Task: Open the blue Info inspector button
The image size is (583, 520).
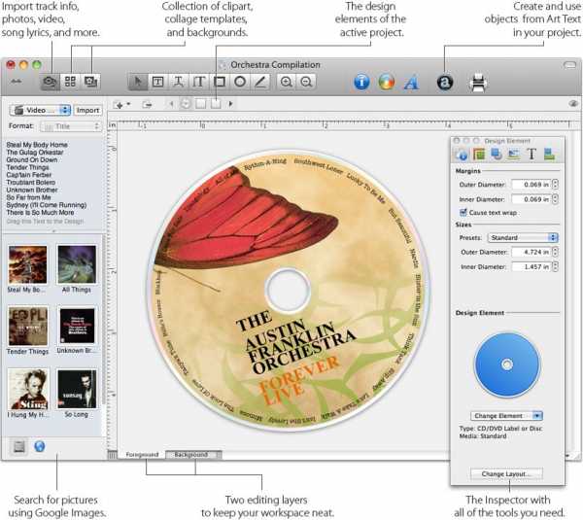Action: (361, 82)
